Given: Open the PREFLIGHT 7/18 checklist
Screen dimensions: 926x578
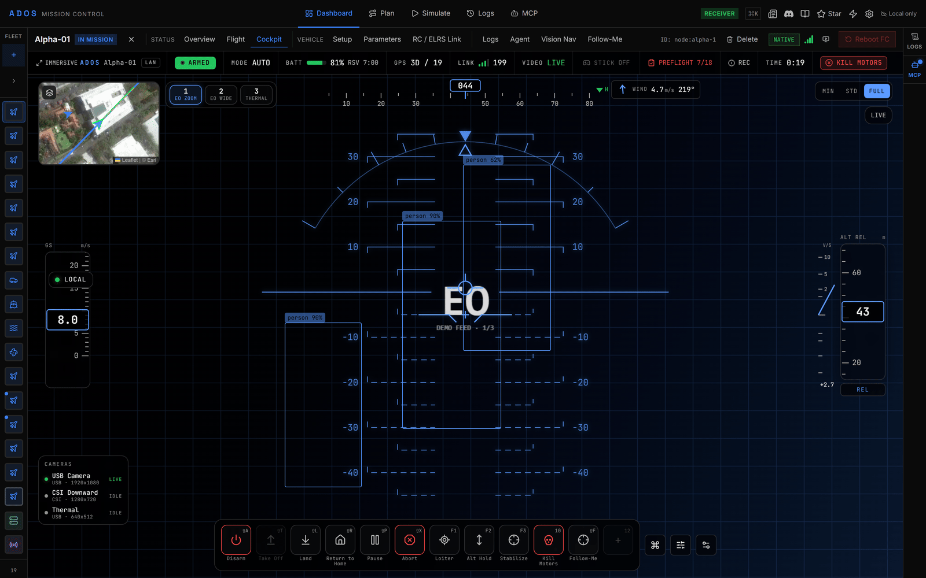Looking at the screenshot, I should tap(680, 62).
